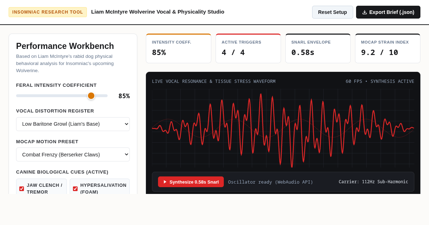Click the studio title in the header

158,12
